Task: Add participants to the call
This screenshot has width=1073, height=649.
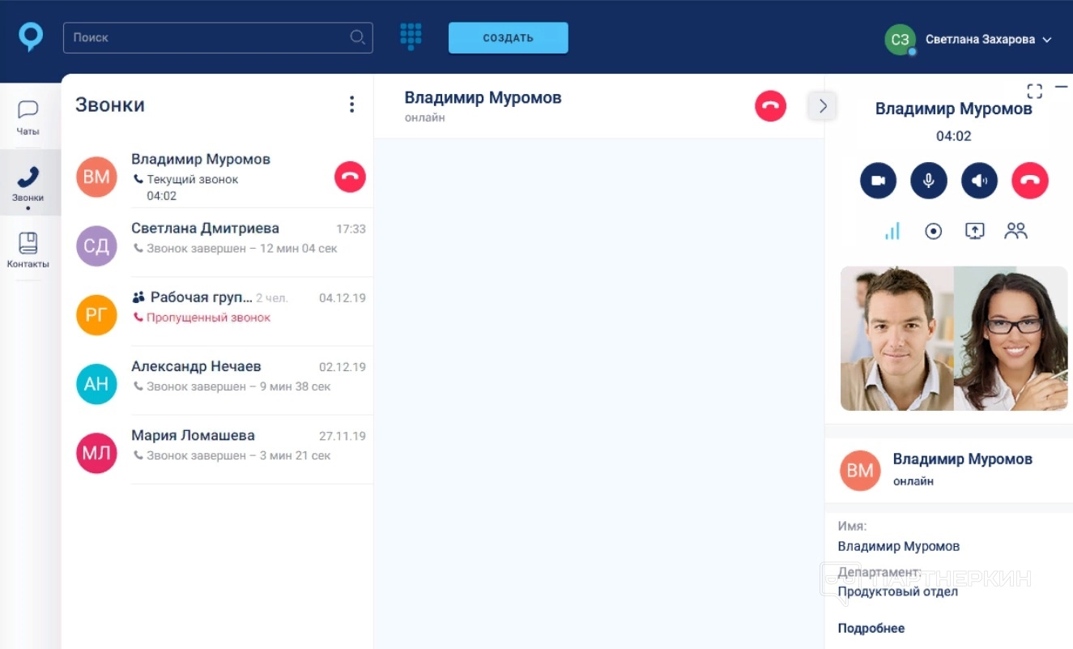Action: [1016, 232]
